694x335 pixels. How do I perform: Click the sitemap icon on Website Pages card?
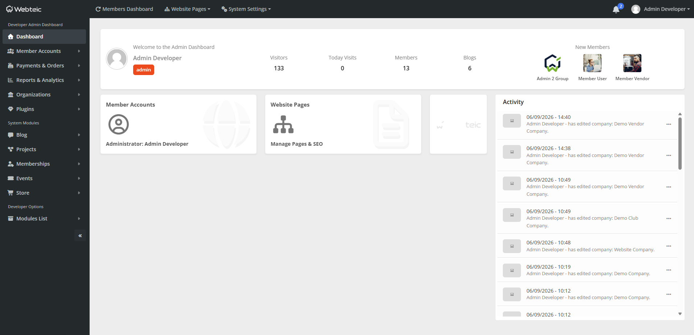tap(283, 124)
